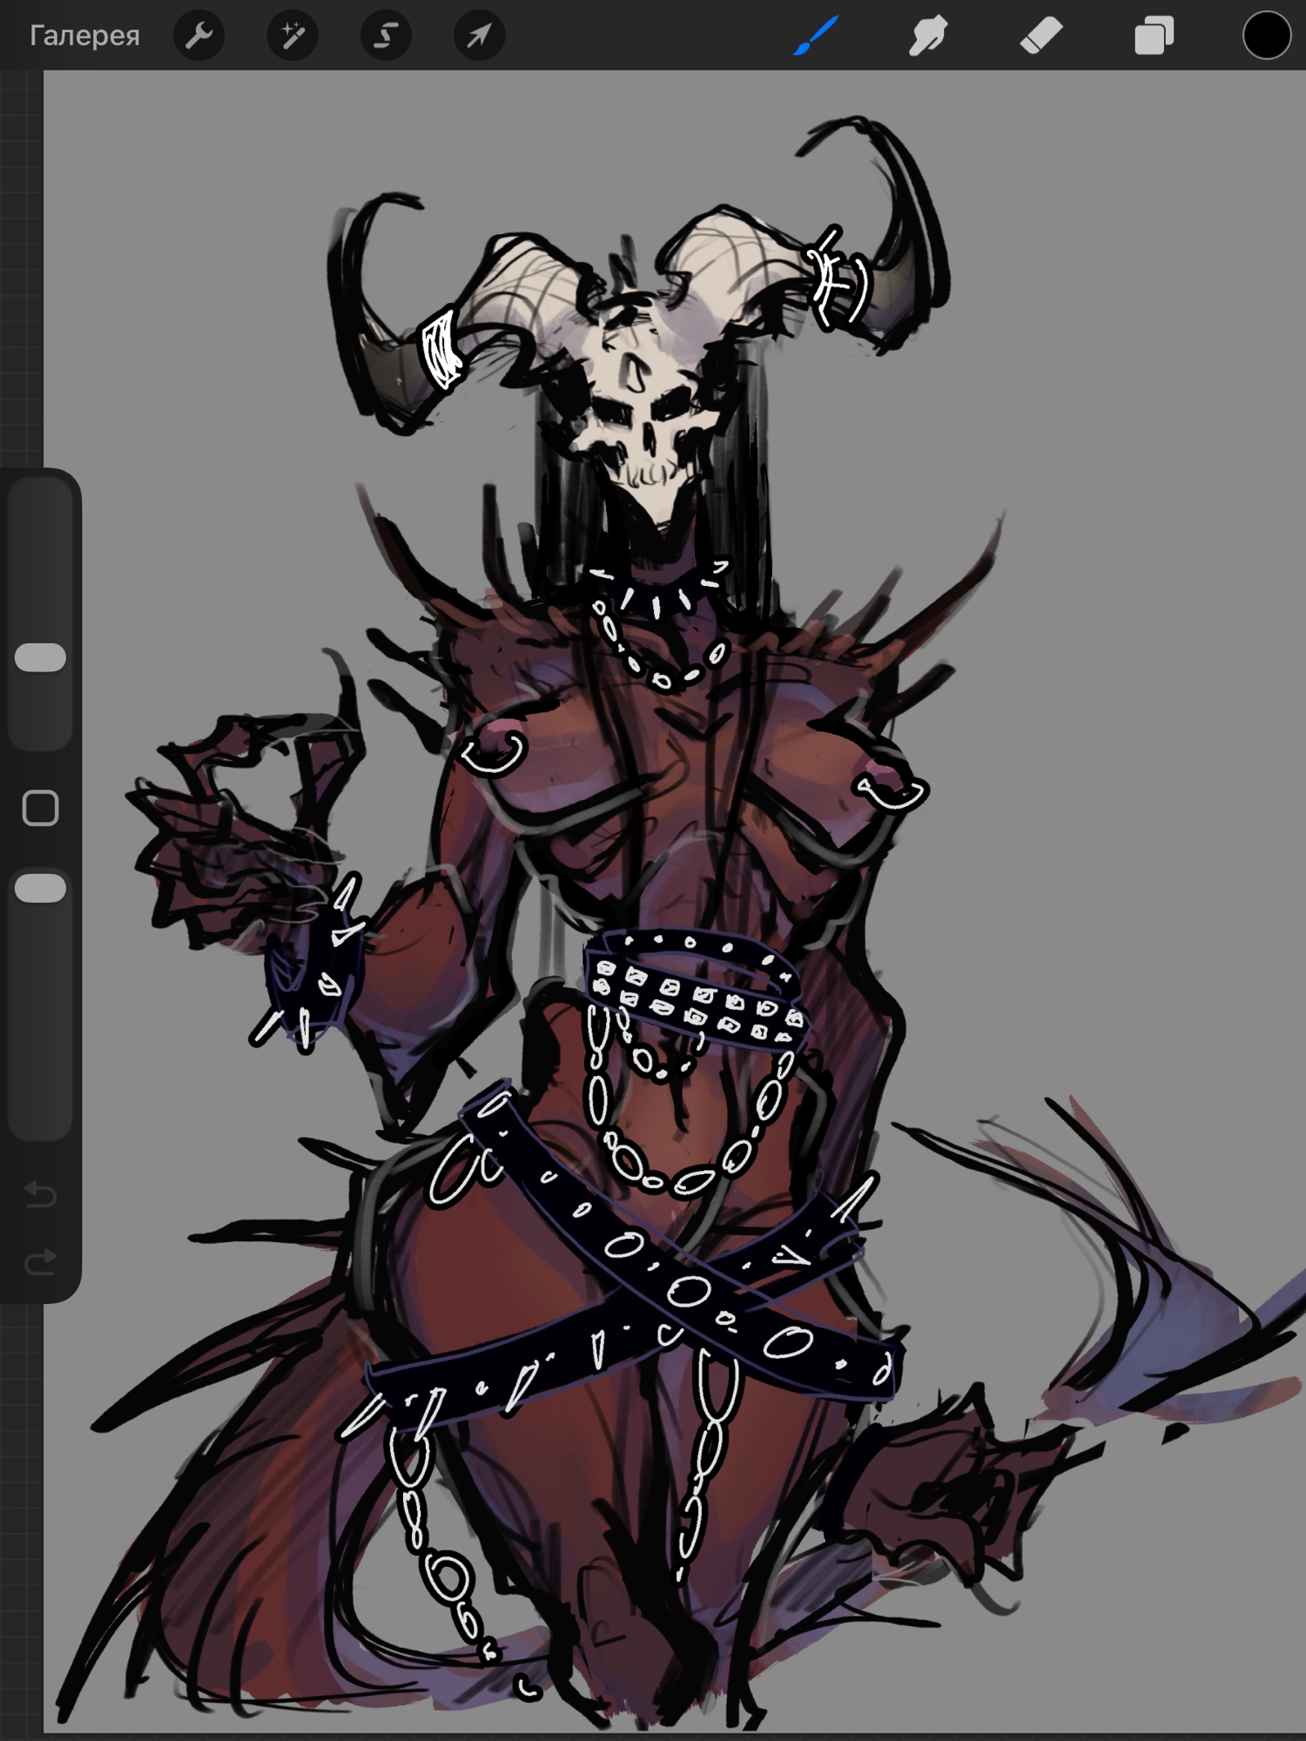Activate the Selection S-shaped tool

pos(386,36)
